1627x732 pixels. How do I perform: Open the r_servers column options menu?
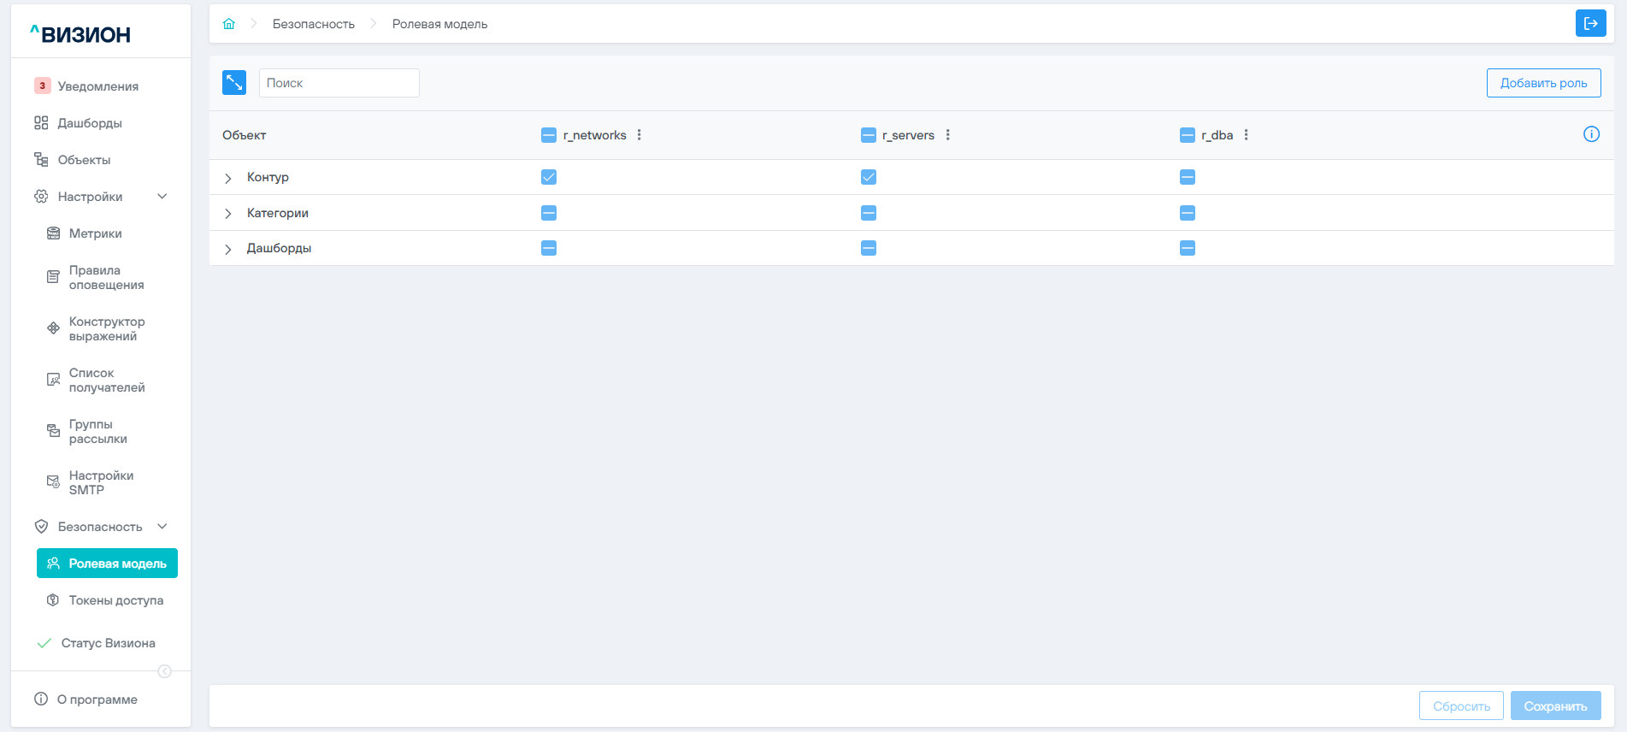point(948,135)
